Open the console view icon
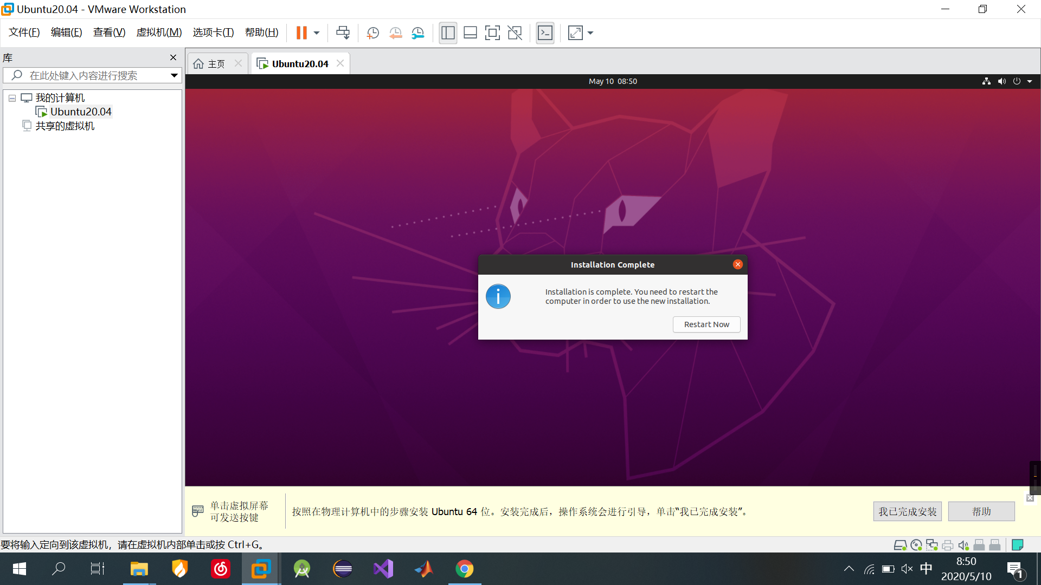The height and width of the screenshot is (585, 1041). click(545, 33)
